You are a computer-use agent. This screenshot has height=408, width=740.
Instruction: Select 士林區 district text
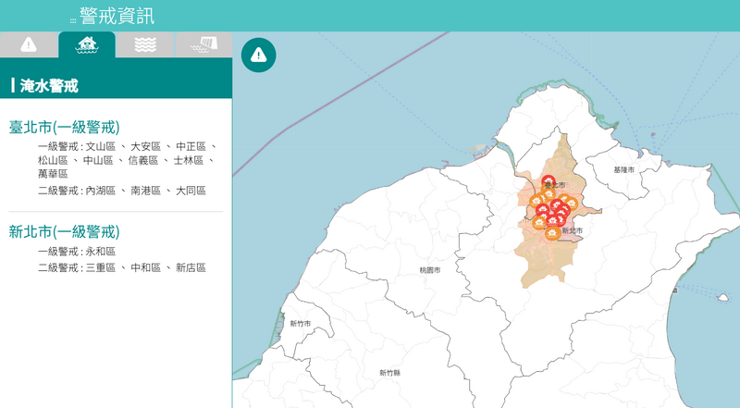click(189, 161)
